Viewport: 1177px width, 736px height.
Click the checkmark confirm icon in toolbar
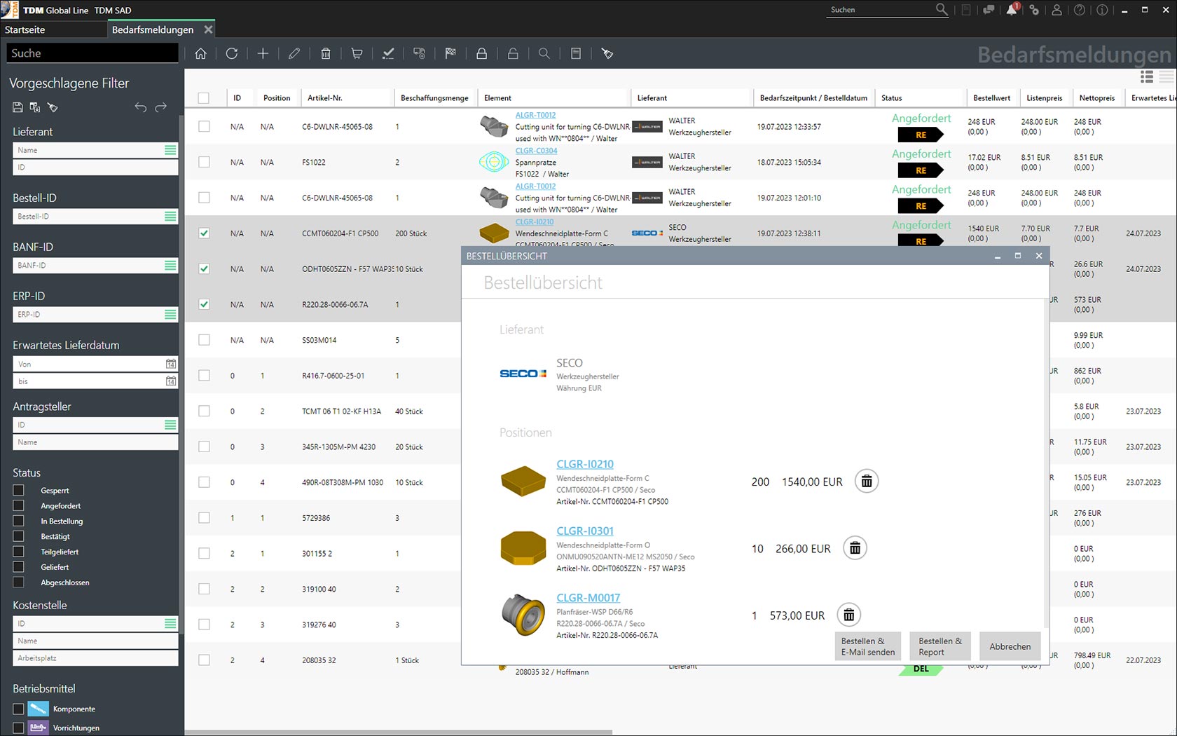(388, 53)
